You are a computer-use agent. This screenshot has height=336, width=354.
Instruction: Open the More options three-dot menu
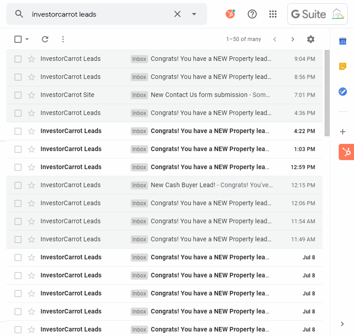[x=63, y=39]
